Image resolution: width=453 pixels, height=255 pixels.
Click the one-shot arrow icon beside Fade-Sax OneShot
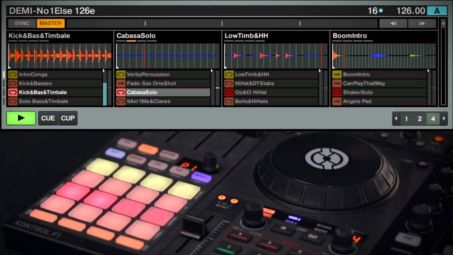121,83
